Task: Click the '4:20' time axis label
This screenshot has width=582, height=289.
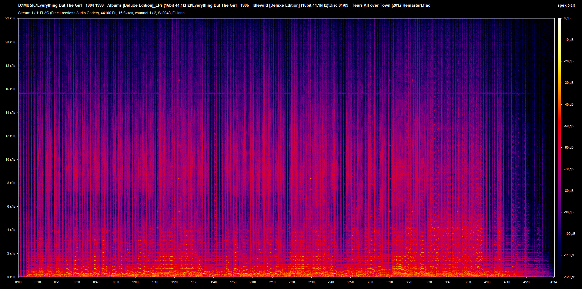Action: (x=526, y=282)
